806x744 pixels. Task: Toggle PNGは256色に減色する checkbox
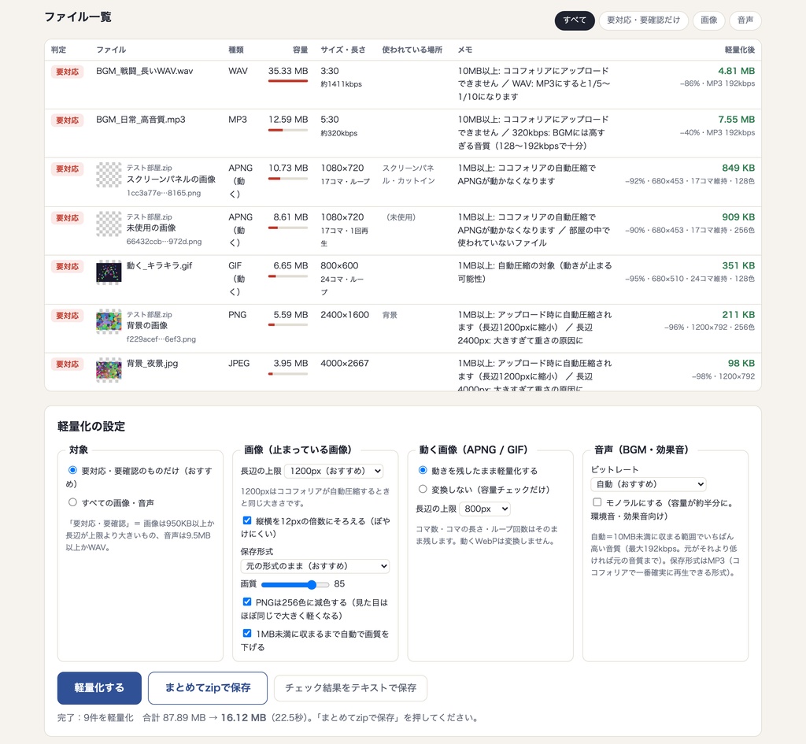247,602
